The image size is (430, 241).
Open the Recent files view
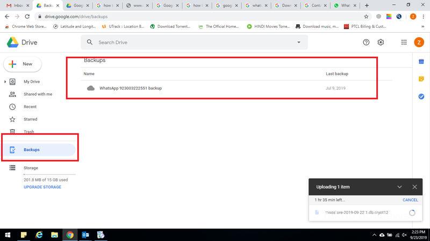pos(30,107)
